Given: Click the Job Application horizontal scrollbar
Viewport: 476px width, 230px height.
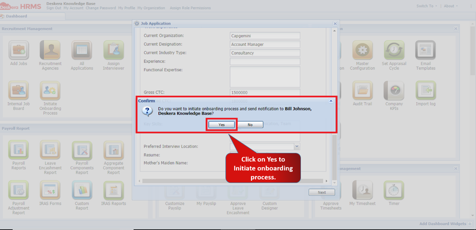Looking at the screenshot, I should [x=233, y=181].
